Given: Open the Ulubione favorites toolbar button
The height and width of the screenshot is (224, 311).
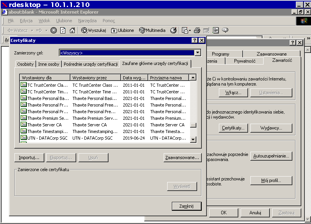Looking at the screenshot, I should click(122, 30).
